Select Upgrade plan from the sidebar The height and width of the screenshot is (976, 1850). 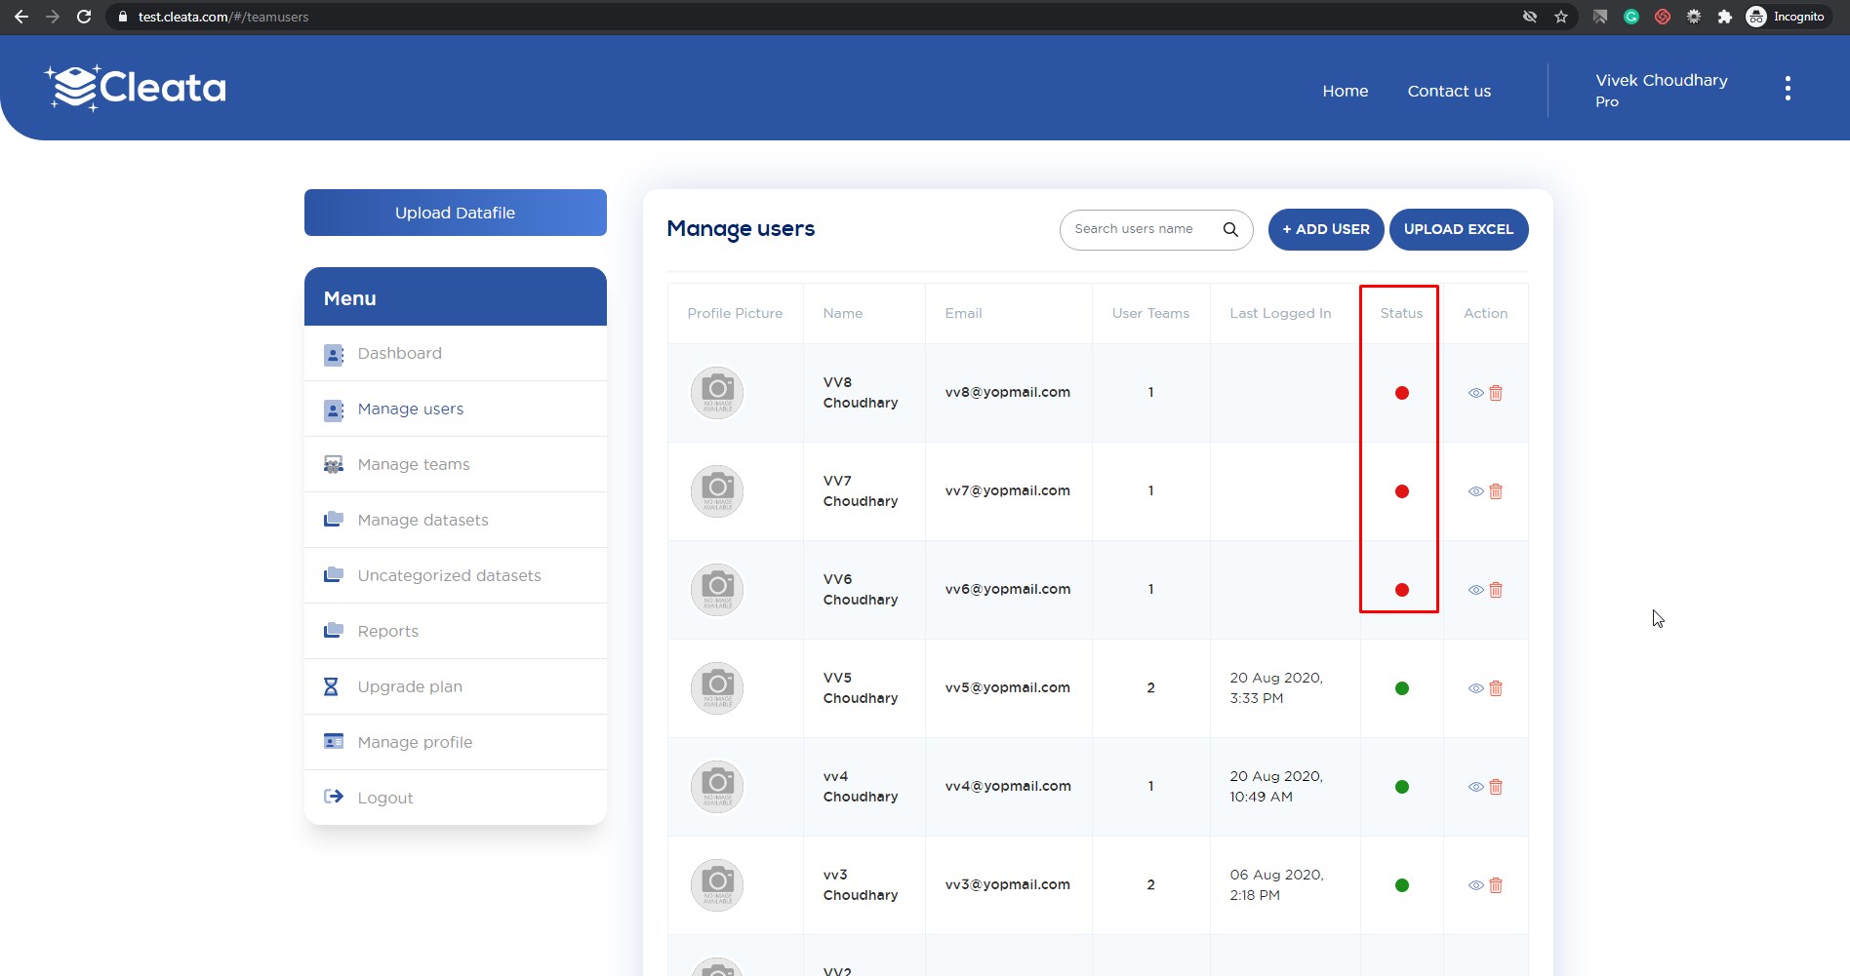410,686
